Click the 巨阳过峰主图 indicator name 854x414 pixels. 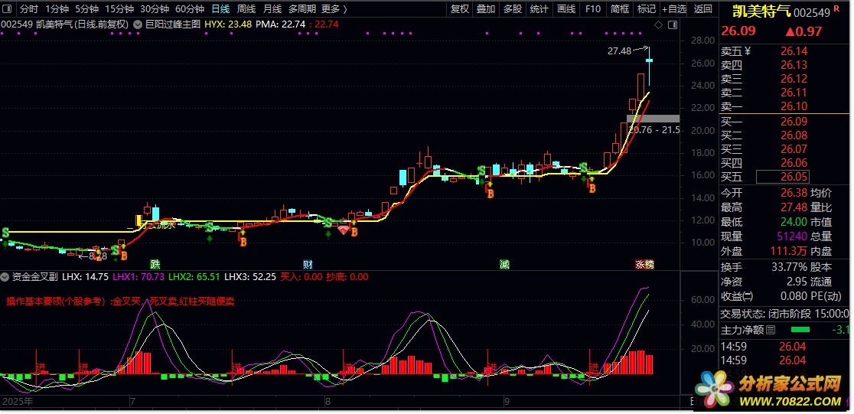173,24
